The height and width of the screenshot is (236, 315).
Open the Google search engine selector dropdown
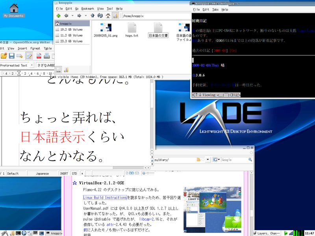tap(217, 160)
